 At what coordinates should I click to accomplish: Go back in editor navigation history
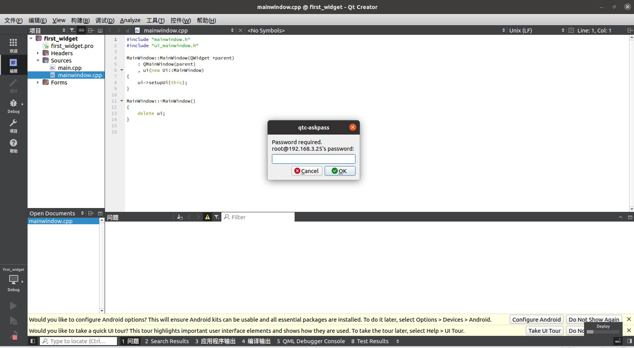[110, 30]
